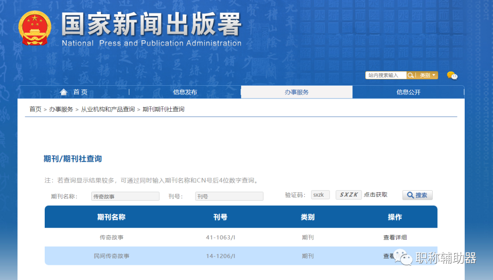The height and width of the screenshot is (280, 493).
Task: Click the 搜索 search button
Action: 417,195
